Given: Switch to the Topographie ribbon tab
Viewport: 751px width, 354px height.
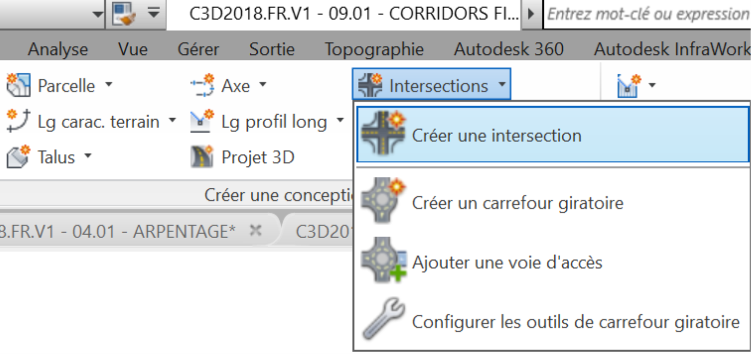Looking at the screenshot, I should [x=374, y=49].
